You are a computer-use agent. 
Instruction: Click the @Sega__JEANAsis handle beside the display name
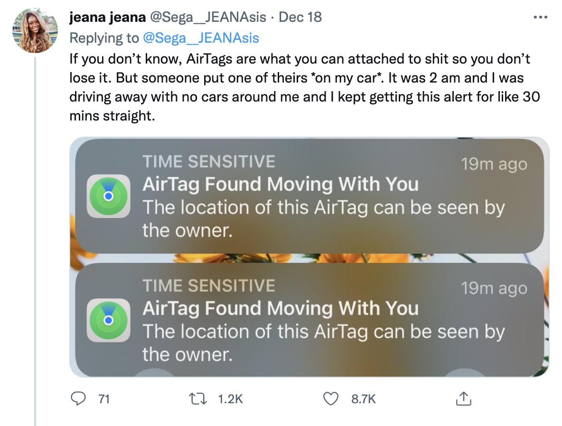(x=209, y=18)
